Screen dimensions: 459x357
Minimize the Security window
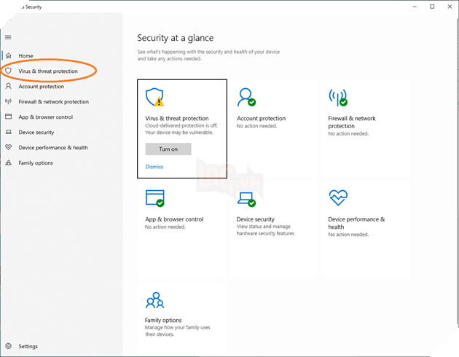pyautogui.click(x=415, y=7)
